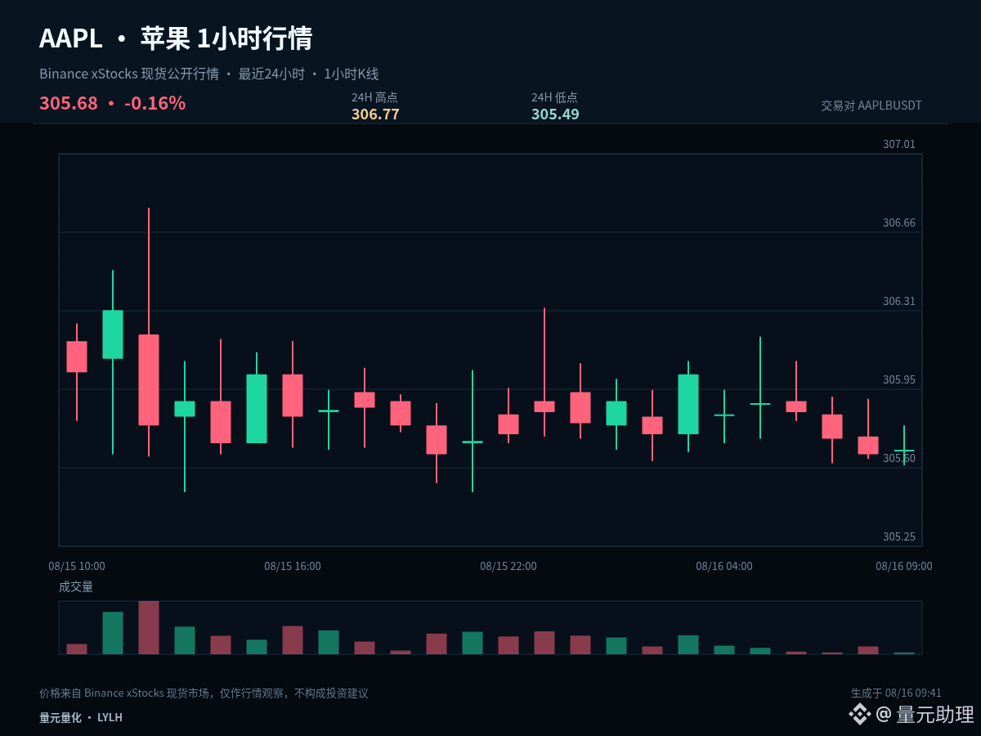The width and height of the screenshot is (981, 736).
Task: Select the doji candlestick above 08/16 04:00
Action: (724, 415)
